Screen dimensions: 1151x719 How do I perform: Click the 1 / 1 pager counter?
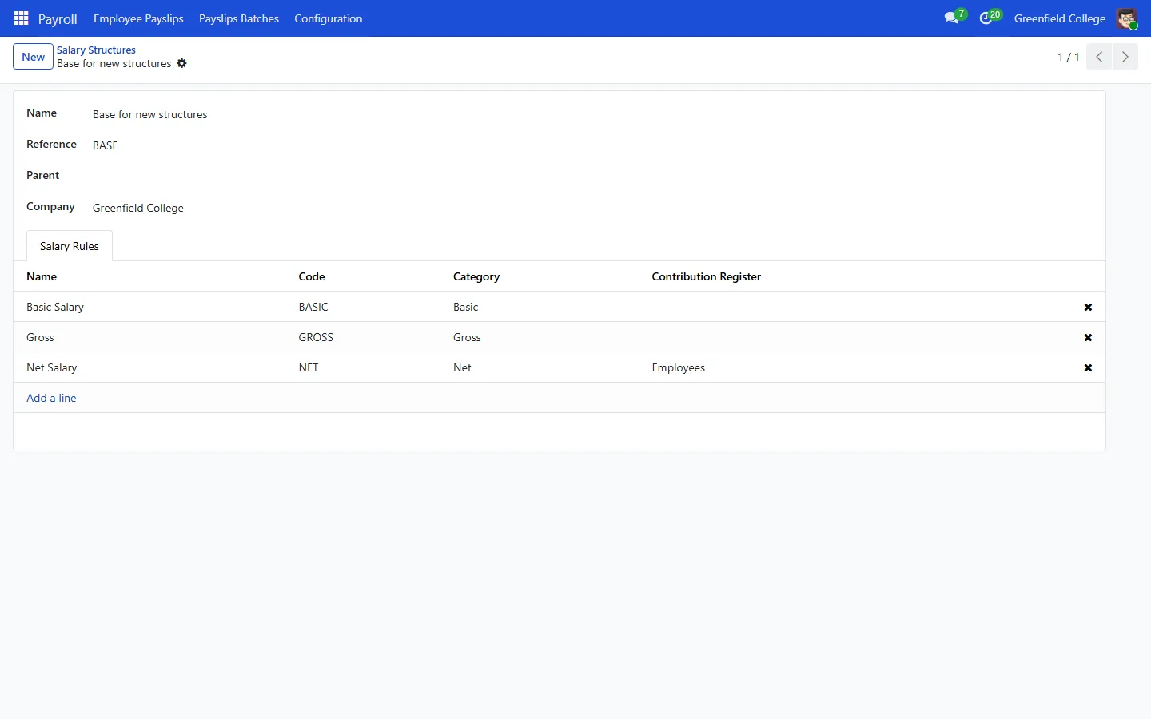1069,57
